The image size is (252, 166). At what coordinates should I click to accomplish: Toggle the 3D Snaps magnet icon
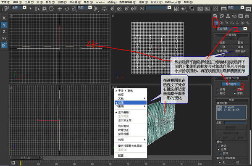(x=113, y=8)
